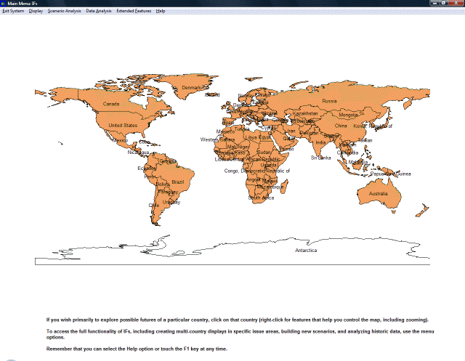Click the IFs application icon in title bar
The image size is (465, 361).
coord(4,4)
